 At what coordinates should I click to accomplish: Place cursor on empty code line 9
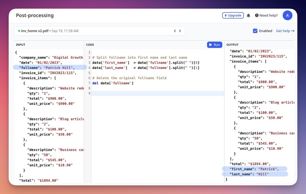[158, 93]
